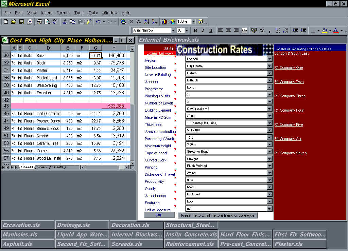Toggle Underline formatting

[211, 30]
